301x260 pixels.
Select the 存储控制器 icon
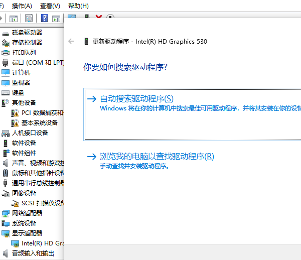pos(6,43)
